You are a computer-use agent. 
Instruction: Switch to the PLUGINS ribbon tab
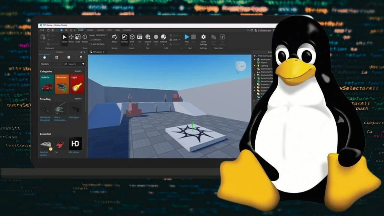pyautogui.click(x=127, y=30)
